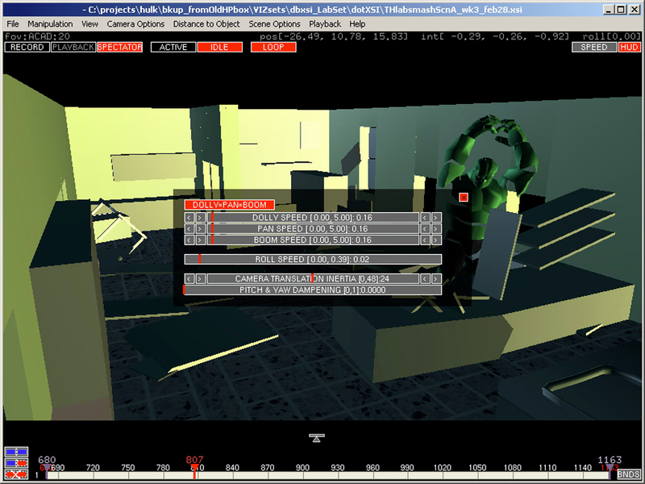Click the far-right '>' arrow of Boom Speed
The height and width of the screenshot is (484, 645).
tap(436, 240)
